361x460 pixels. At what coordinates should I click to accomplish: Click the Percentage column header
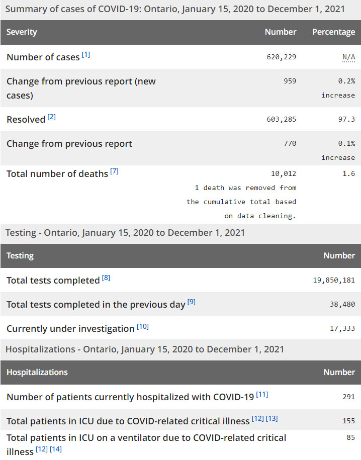coord(333,32)
